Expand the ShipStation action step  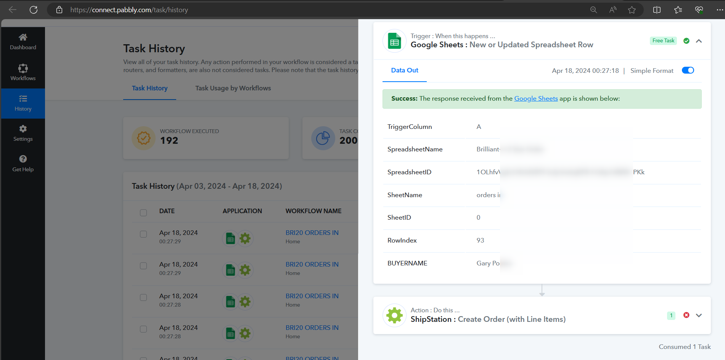[699, 315]
